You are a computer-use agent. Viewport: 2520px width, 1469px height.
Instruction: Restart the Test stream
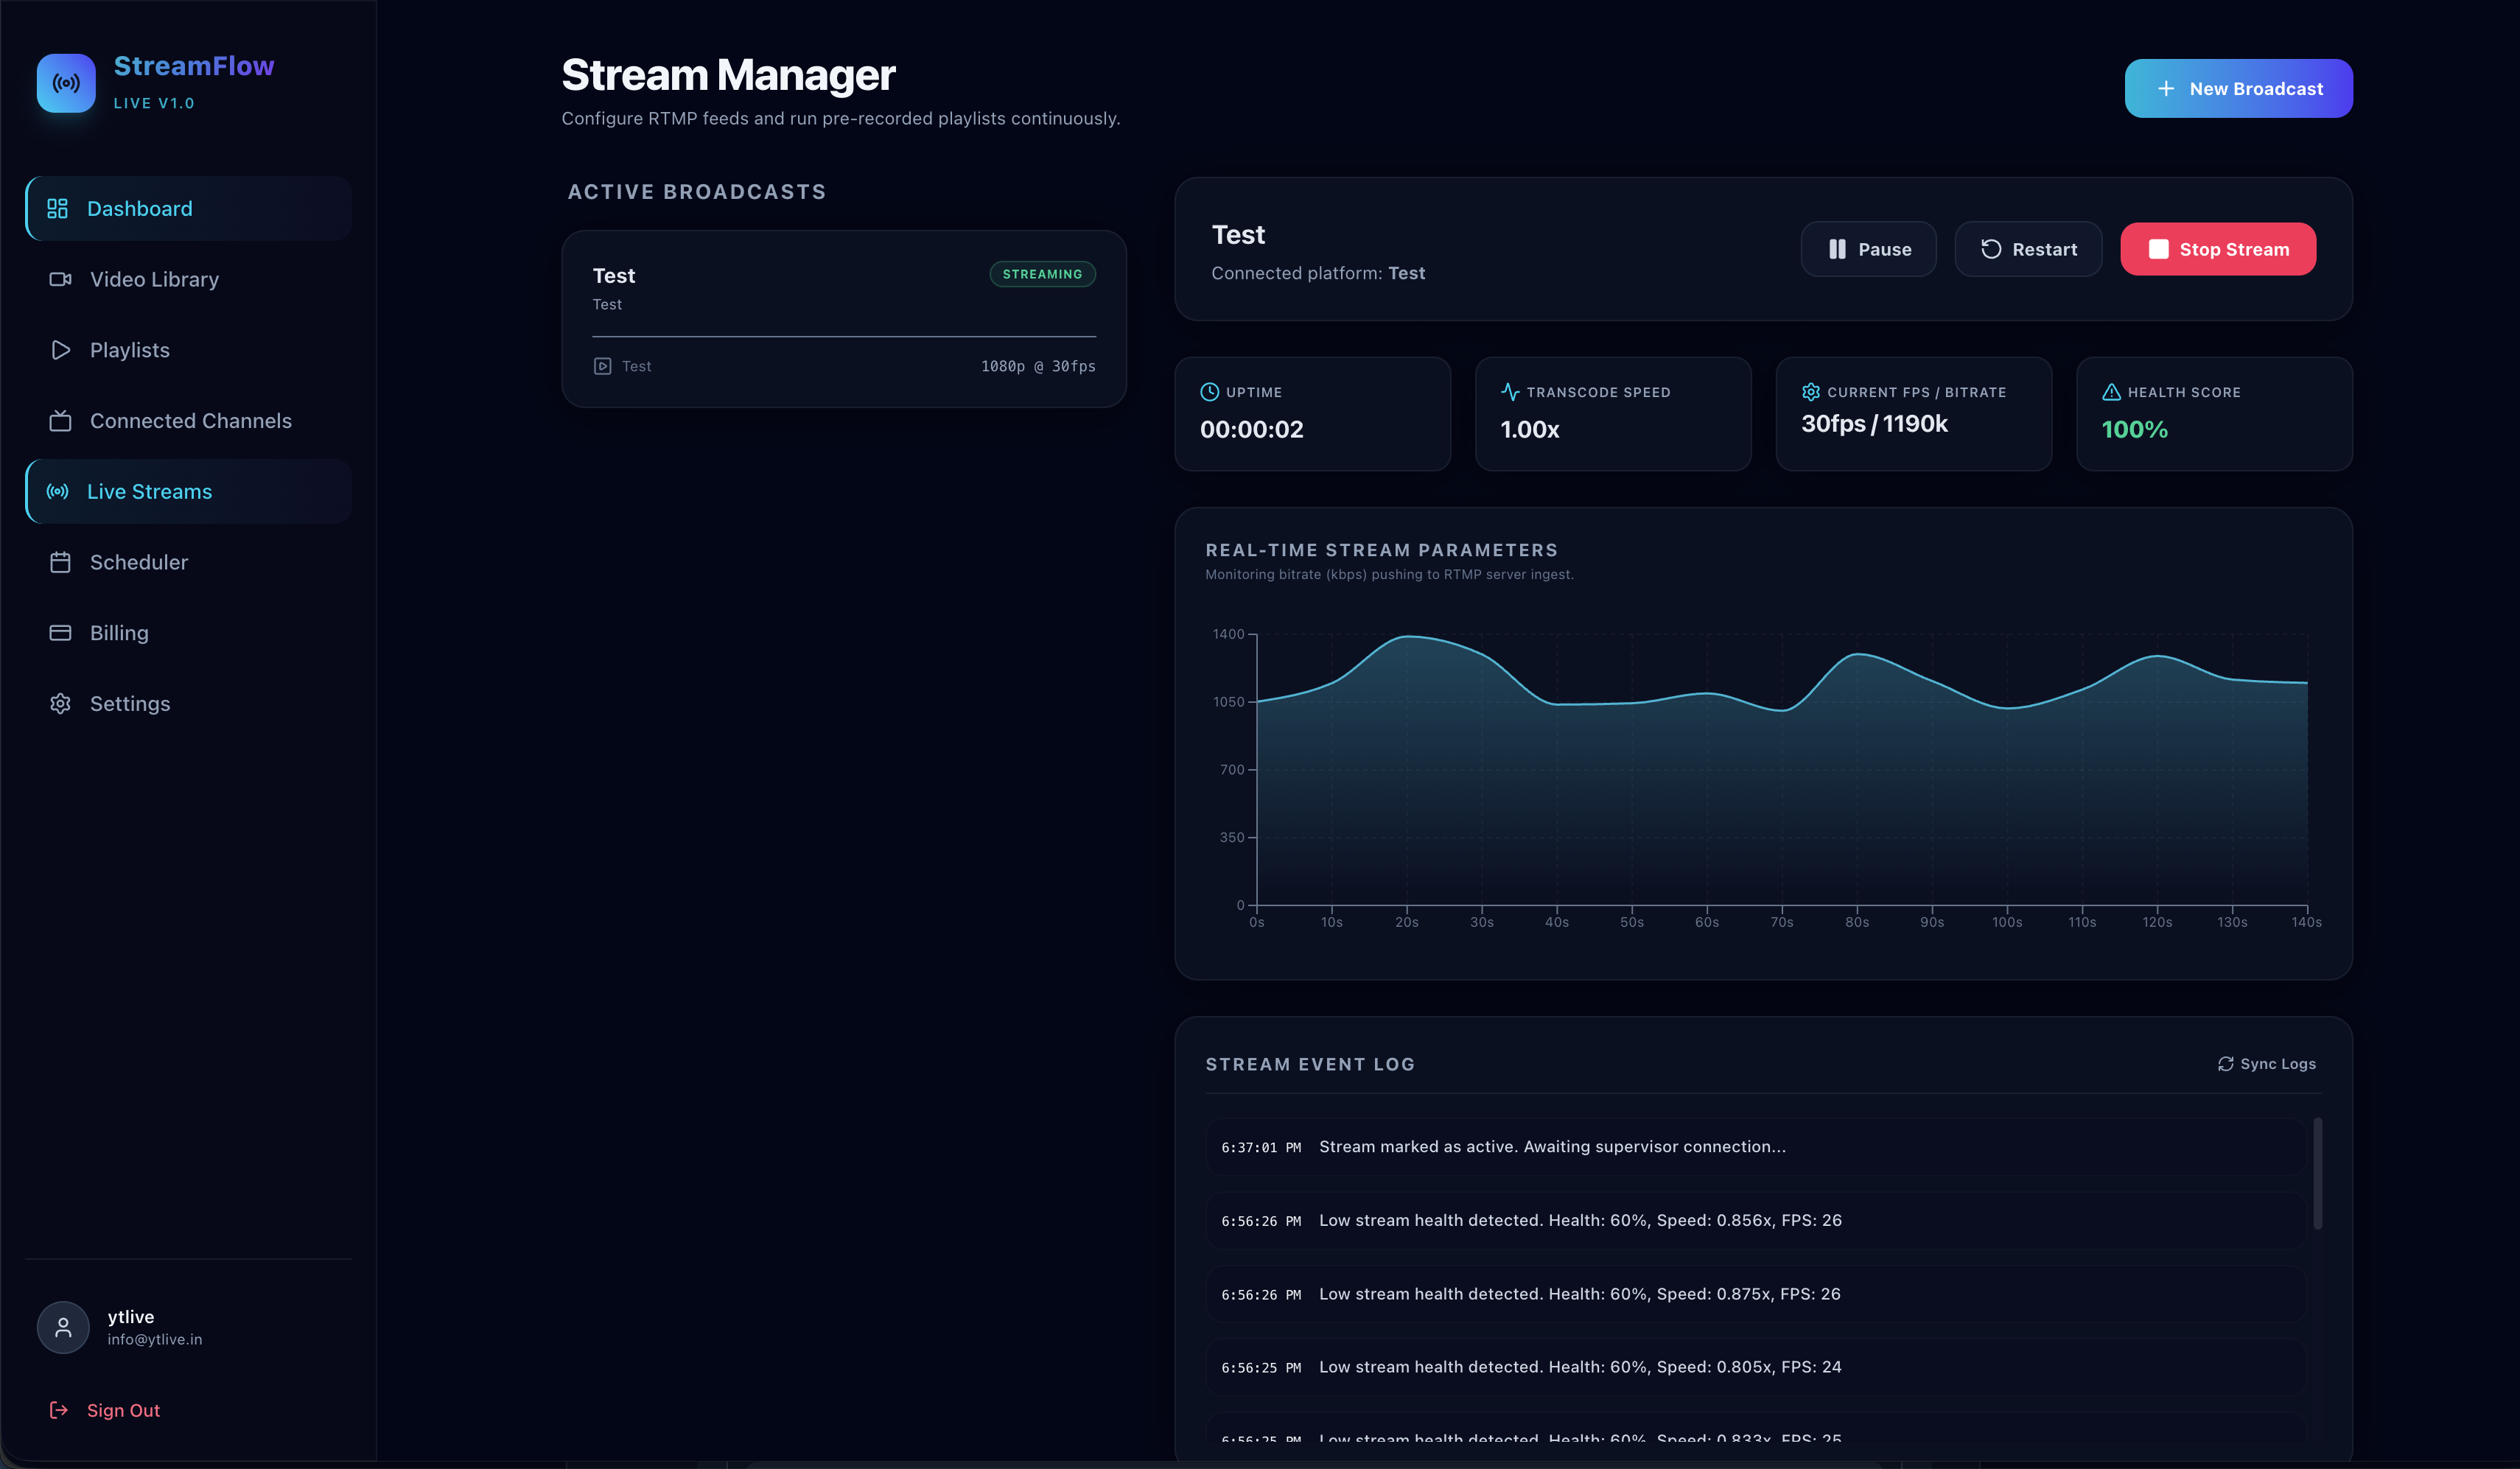(x=2028, y=249)
